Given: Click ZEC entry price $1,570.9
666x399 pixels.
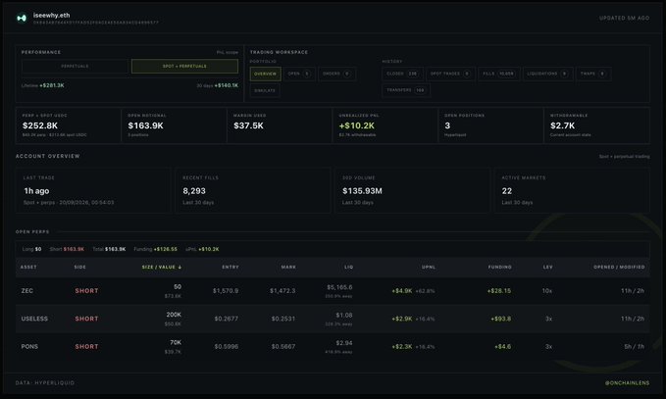Looking at the screenshot, I should tap(226, 291).
